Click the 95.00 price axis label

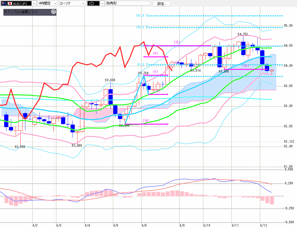[288, 26]
